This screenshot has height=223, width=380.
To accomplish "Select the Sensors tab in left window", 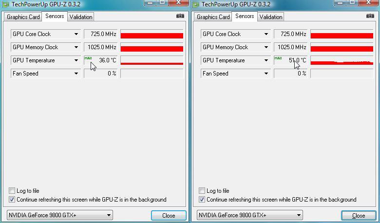I will click(55, 16).
